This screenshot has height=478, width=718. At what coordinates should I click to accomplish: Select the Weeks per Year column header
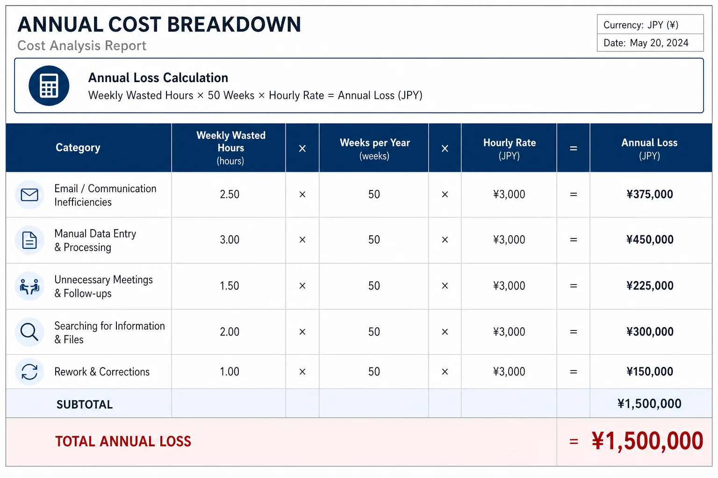click(374, 149)
